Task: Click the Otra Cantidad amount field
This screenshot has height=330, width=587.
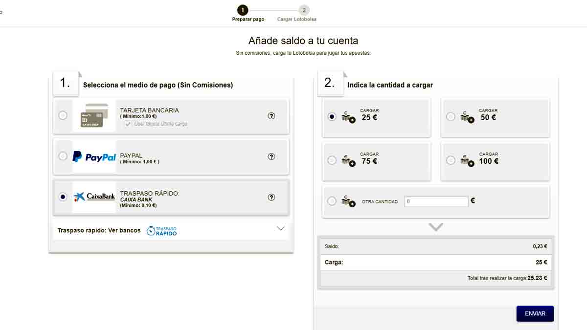Action: 436,201
